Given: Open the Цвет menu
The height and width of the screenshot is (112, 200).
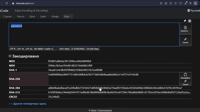Looking at the screenshot, I should (x=44, y=16).
